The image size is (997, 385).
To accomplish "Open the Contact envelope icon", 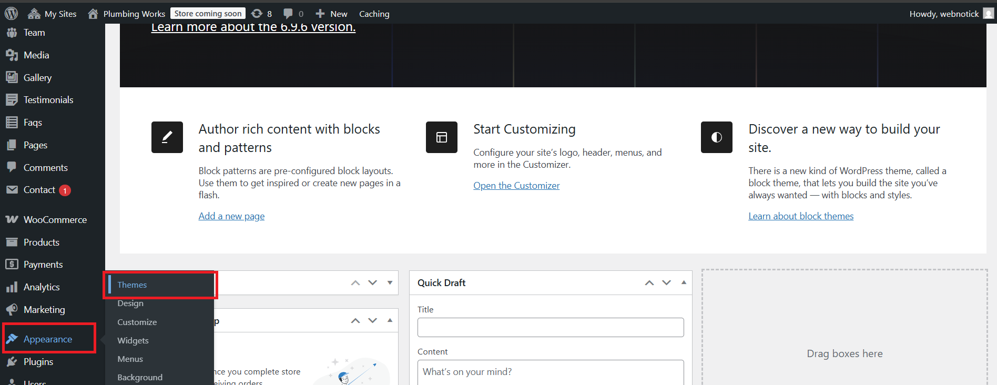I will click(x=12, y=190).
